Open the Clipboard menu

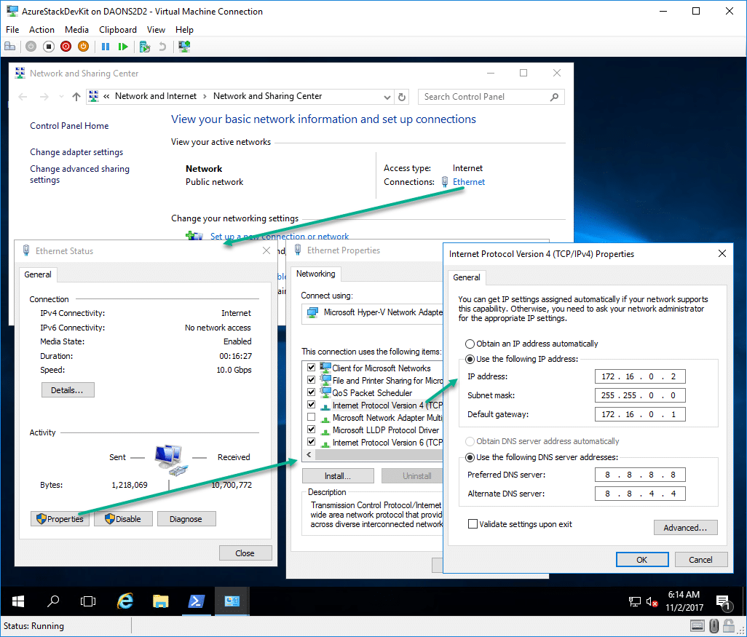click(x=118, y=30)
